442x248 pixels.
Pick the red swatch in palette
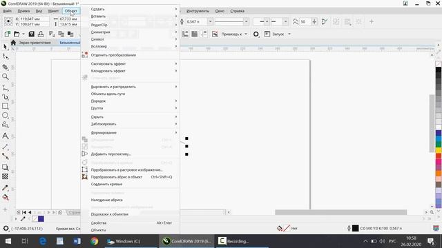point(439,156)
